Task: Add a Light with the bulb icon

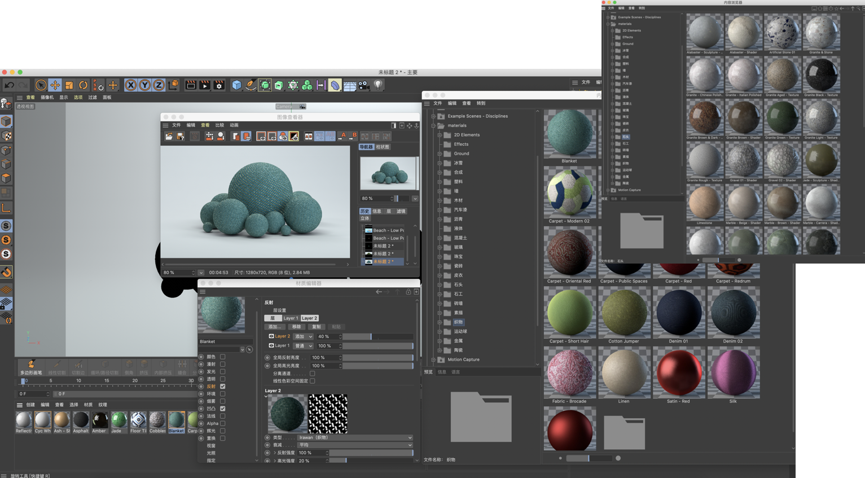Action: pos(378,85)
